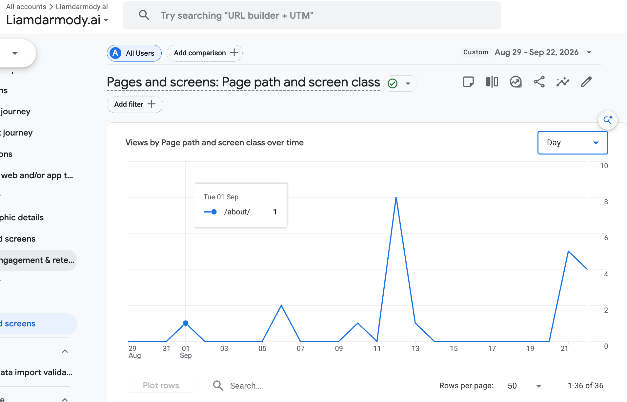Click All accounts breadcrumb link
The image size is (627, 402).
pos(26,7)
